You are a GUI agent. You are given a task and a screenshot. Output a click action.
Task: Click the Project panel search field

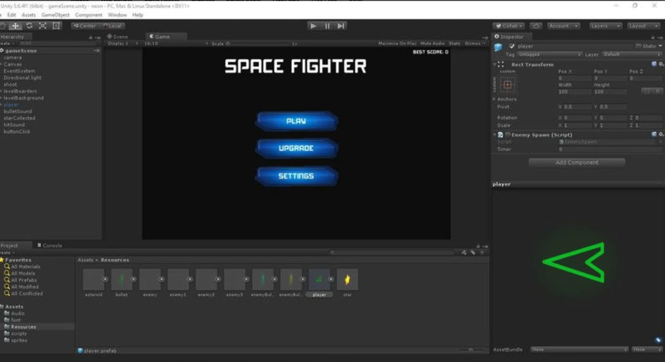(x=392, y=253)
